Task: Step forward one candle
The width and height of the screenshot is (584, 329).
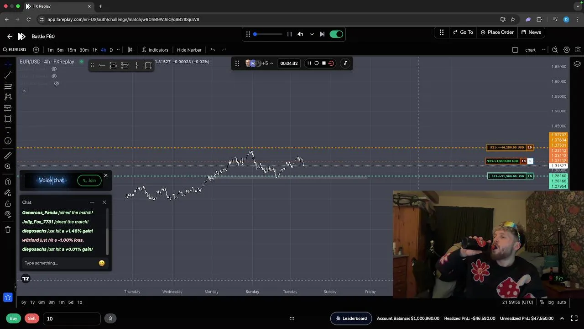Action: tap(322, 34)
